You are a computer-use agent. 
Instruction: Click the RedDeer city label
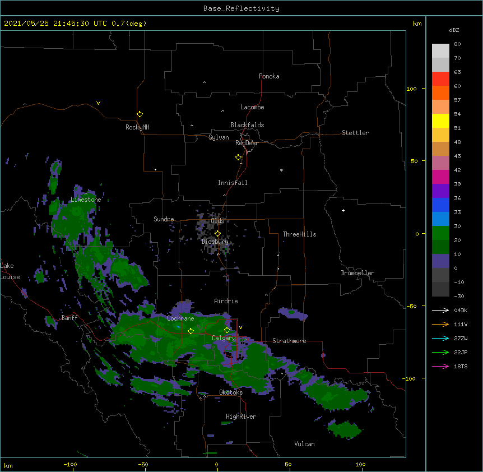pos(247,143)
